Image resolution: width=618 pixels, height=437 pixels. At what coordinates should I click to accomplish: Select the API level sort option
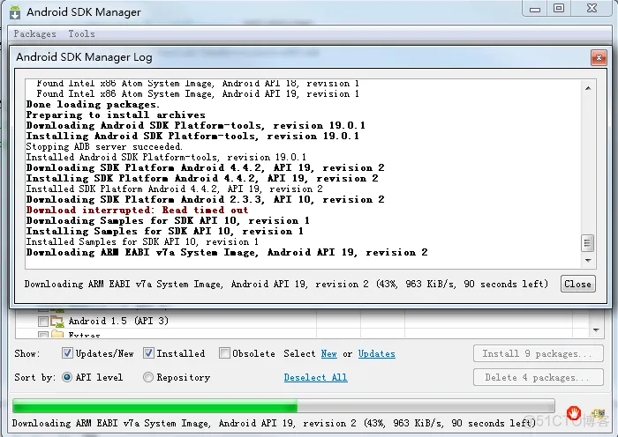click(x=67, y=377)
